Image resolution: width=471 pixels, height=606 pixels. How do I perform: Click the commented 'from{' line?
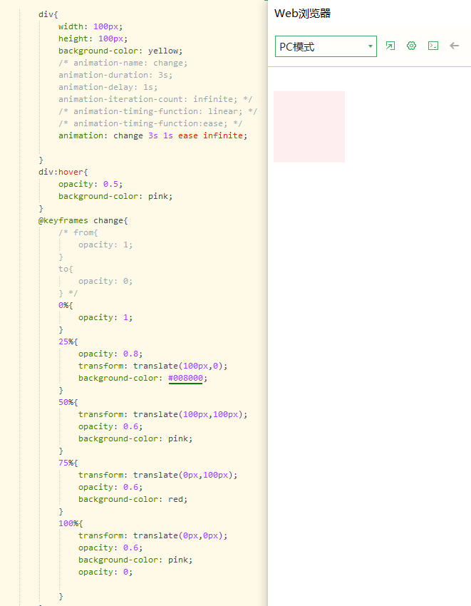78,232
